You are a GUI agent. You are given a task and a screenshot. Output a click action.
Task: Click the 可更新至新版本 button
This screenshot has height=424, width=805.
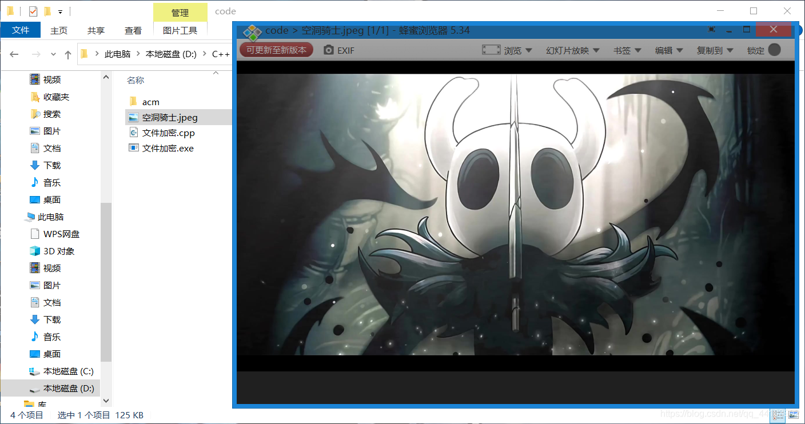coord(277,50)
